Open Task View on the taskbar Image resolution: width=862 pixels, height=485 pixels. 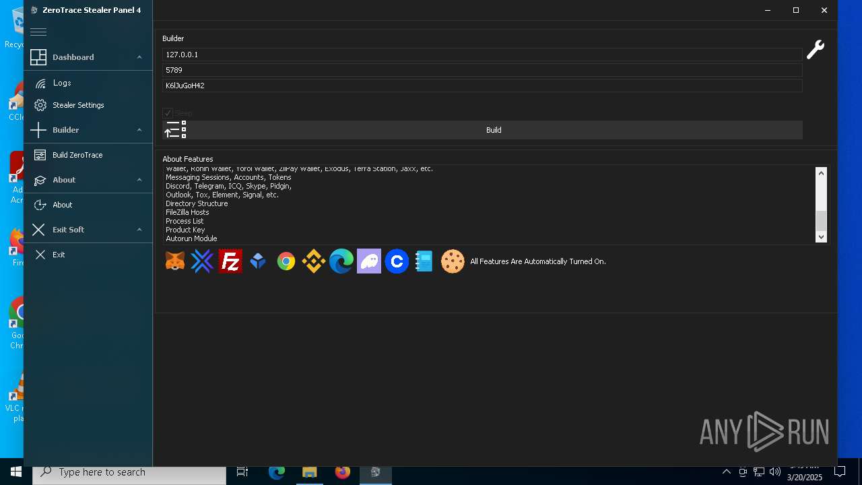(x=242, y=472)
